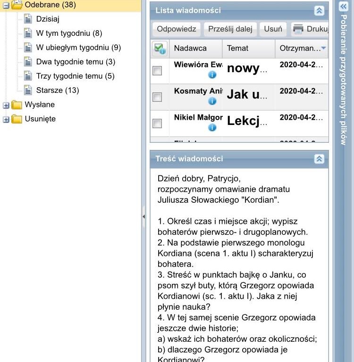Click the received date in Nikiel Małgorzata's row
Viewport: 354px width, 362px height.
coord(301,117)
